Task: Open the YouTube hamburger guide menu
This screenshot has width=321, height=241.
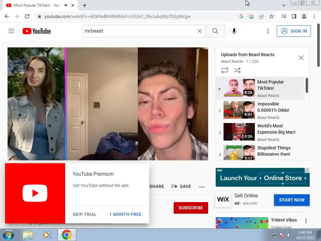Action: coord(11,31)
